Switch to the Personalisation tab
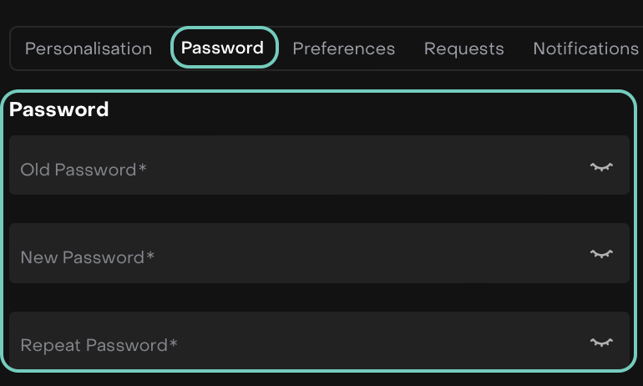Screen dimensions: 643x386 click(x=89, y=48)
